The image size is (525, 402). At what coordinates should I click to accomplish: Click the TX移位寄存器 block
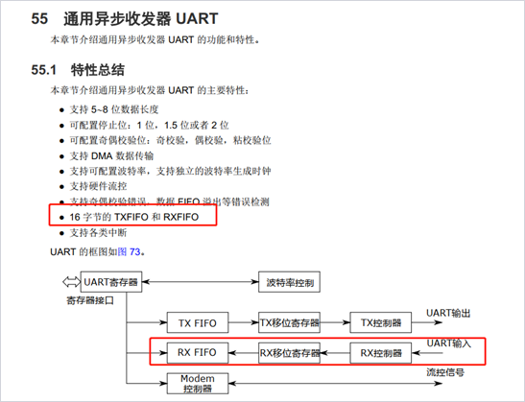click(x=289, y=322)
